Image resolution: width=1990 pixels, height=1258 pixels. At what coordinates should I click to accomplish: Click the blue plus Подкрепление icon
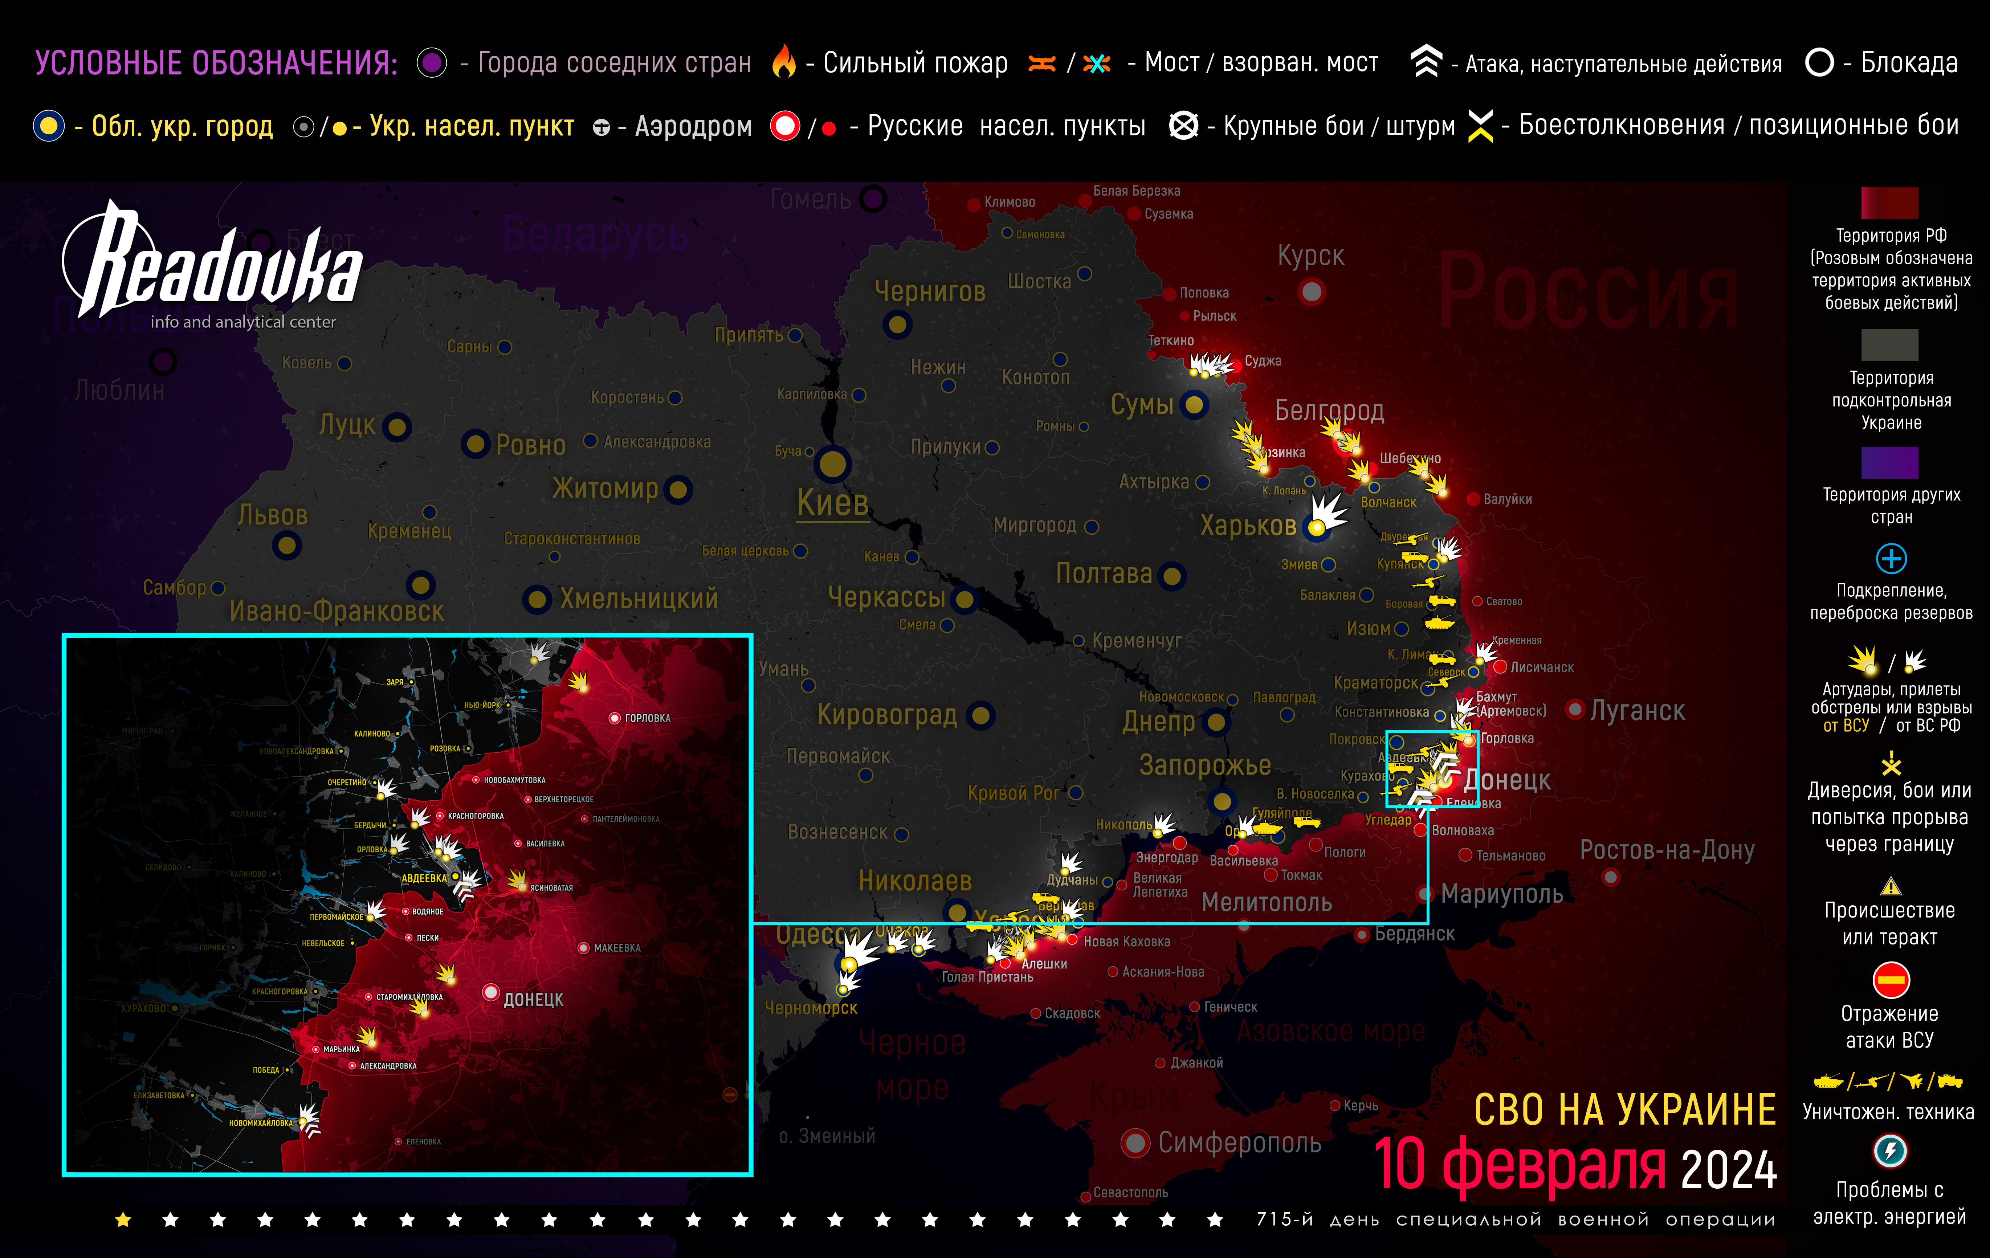pos(1891,559)
